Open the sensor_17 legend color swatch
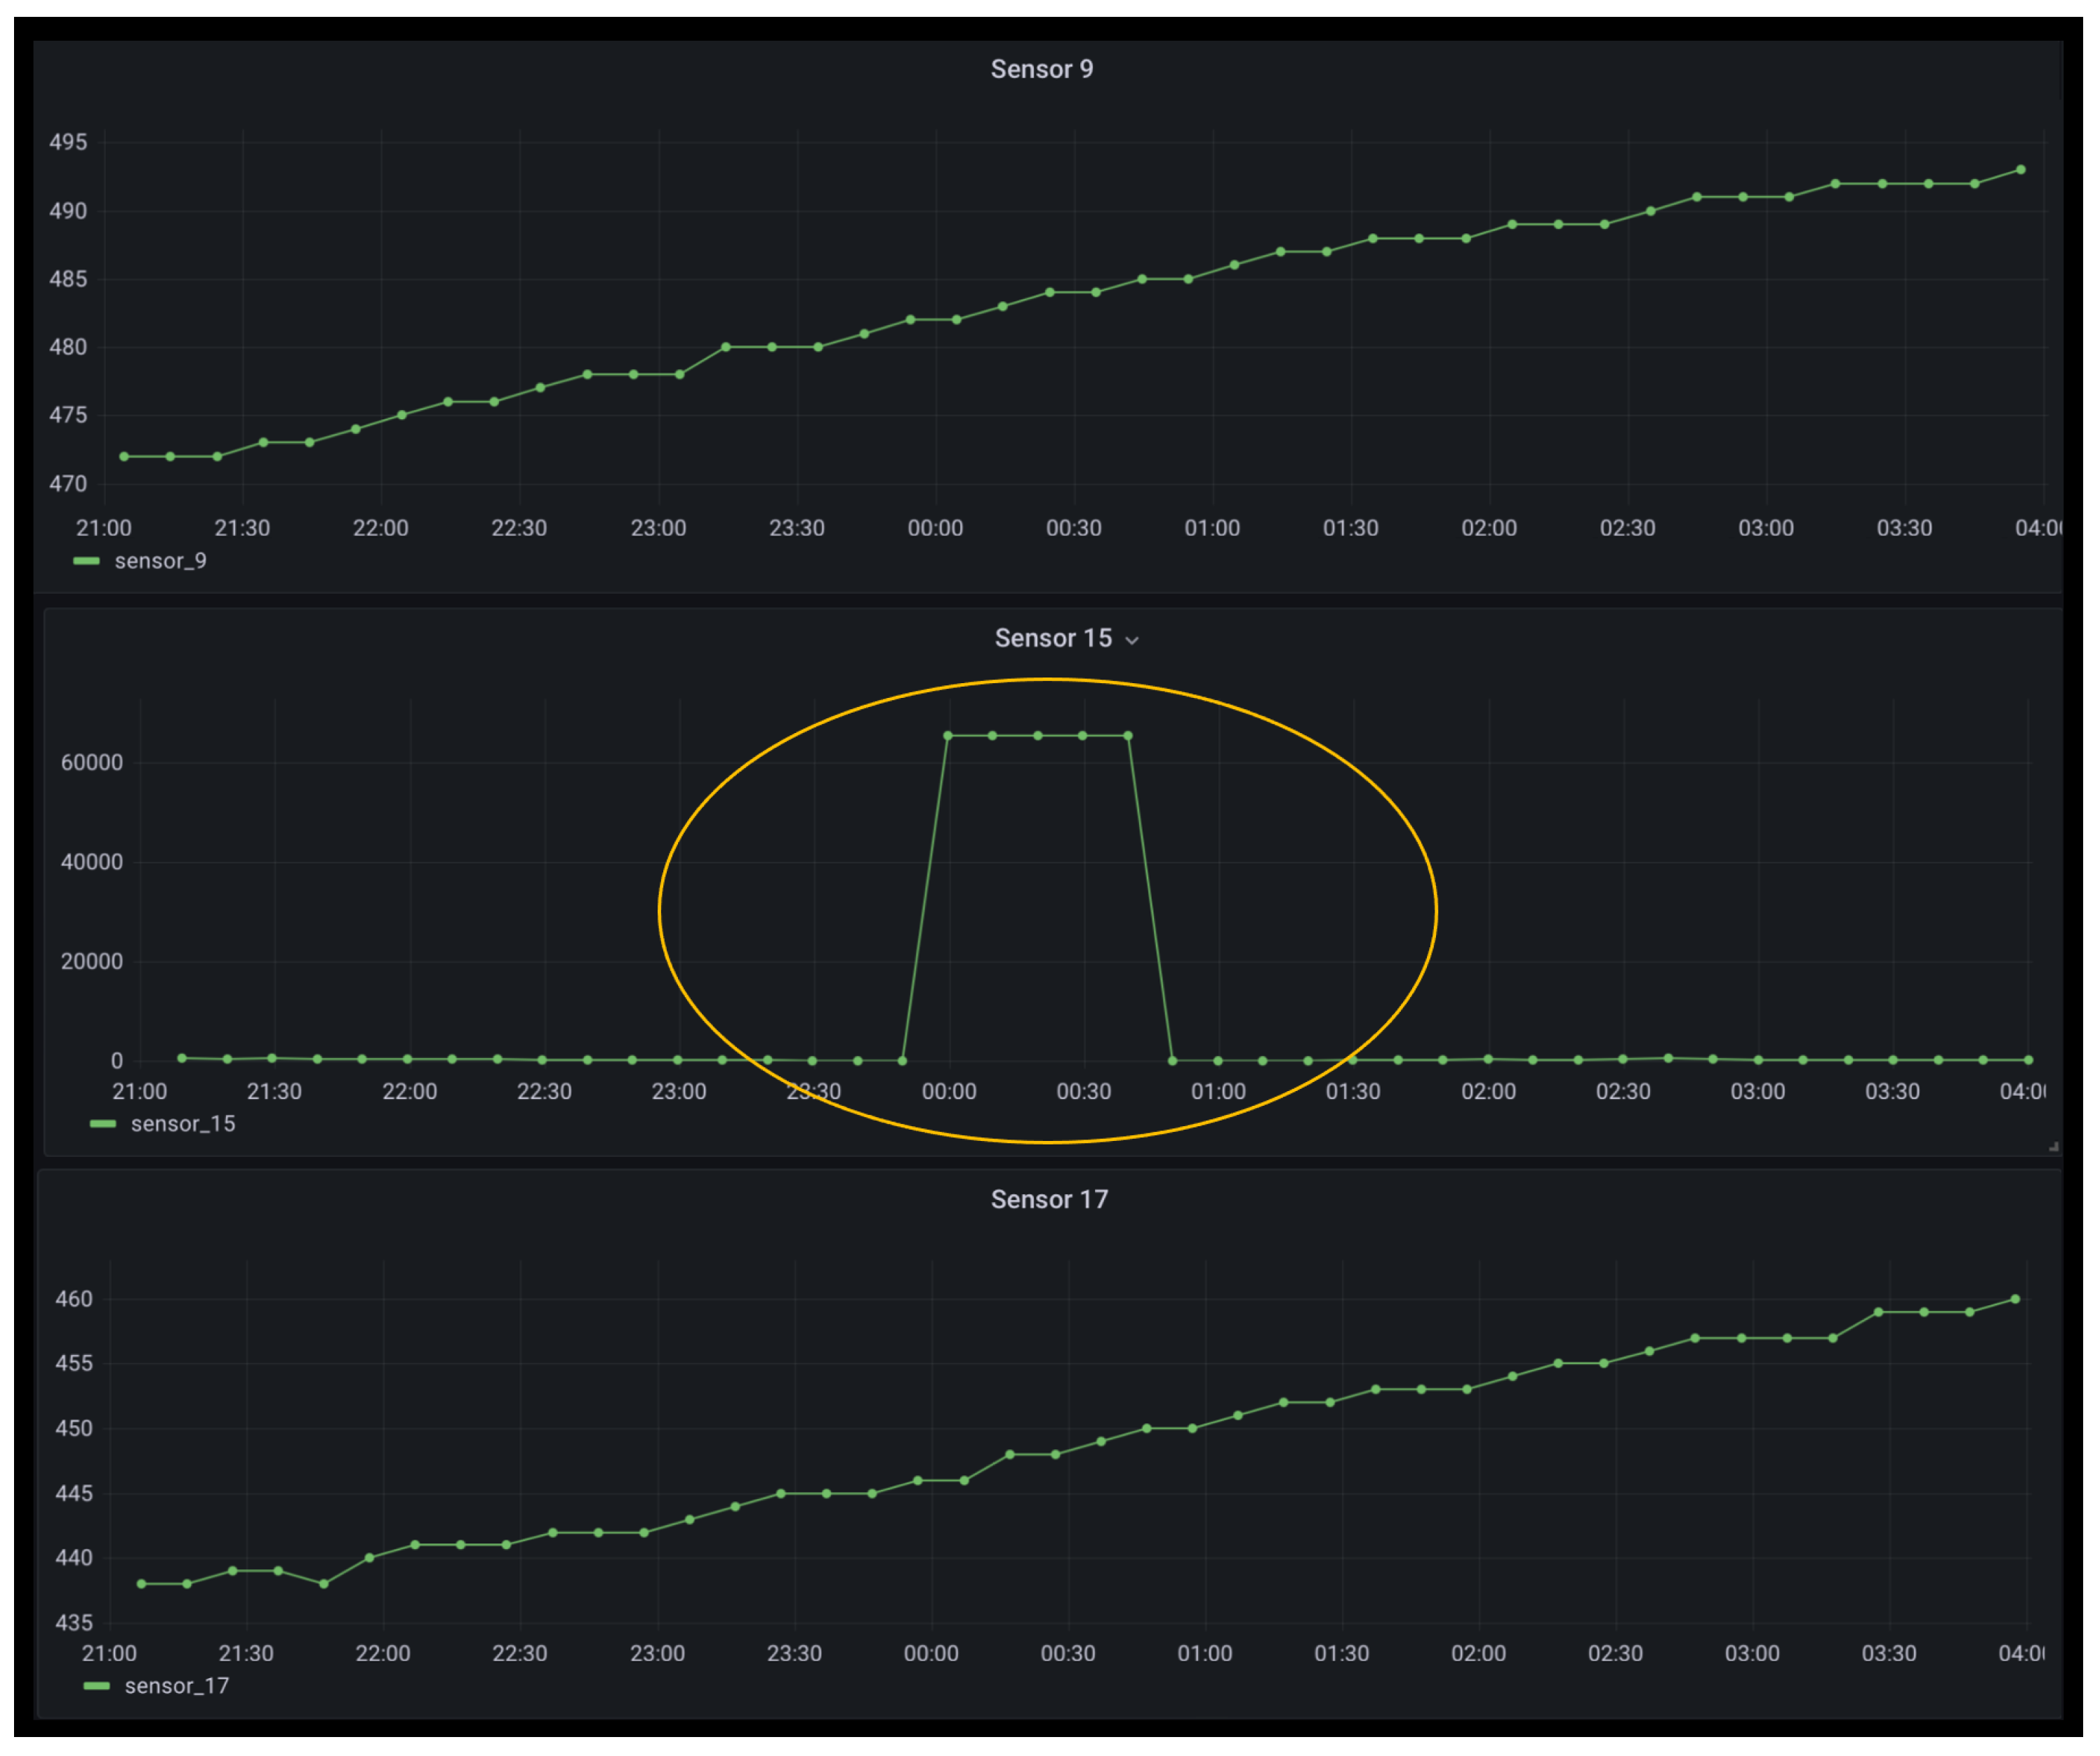Screen dimensions: 2100x1756 pyautogui.click(x=96, y=1687)
